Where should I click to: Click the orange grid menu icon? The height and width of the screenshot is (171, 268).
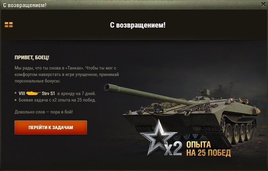(9, 25)
